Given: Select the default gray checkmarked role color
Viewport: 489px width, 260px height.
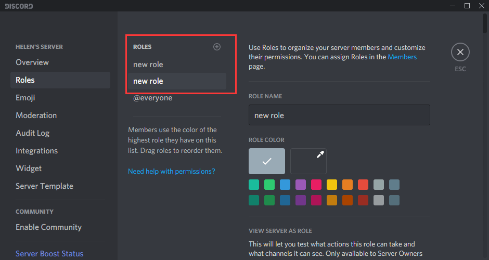Looking at the screenshot, I should (267, 161).
